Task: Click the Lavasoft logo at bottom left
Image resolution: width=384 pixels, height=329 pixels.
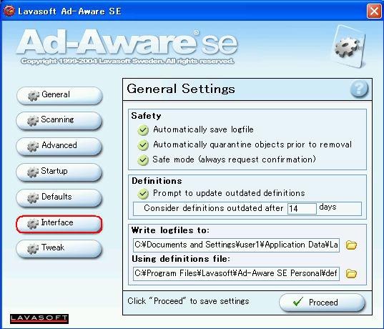Action: [39, 319]
